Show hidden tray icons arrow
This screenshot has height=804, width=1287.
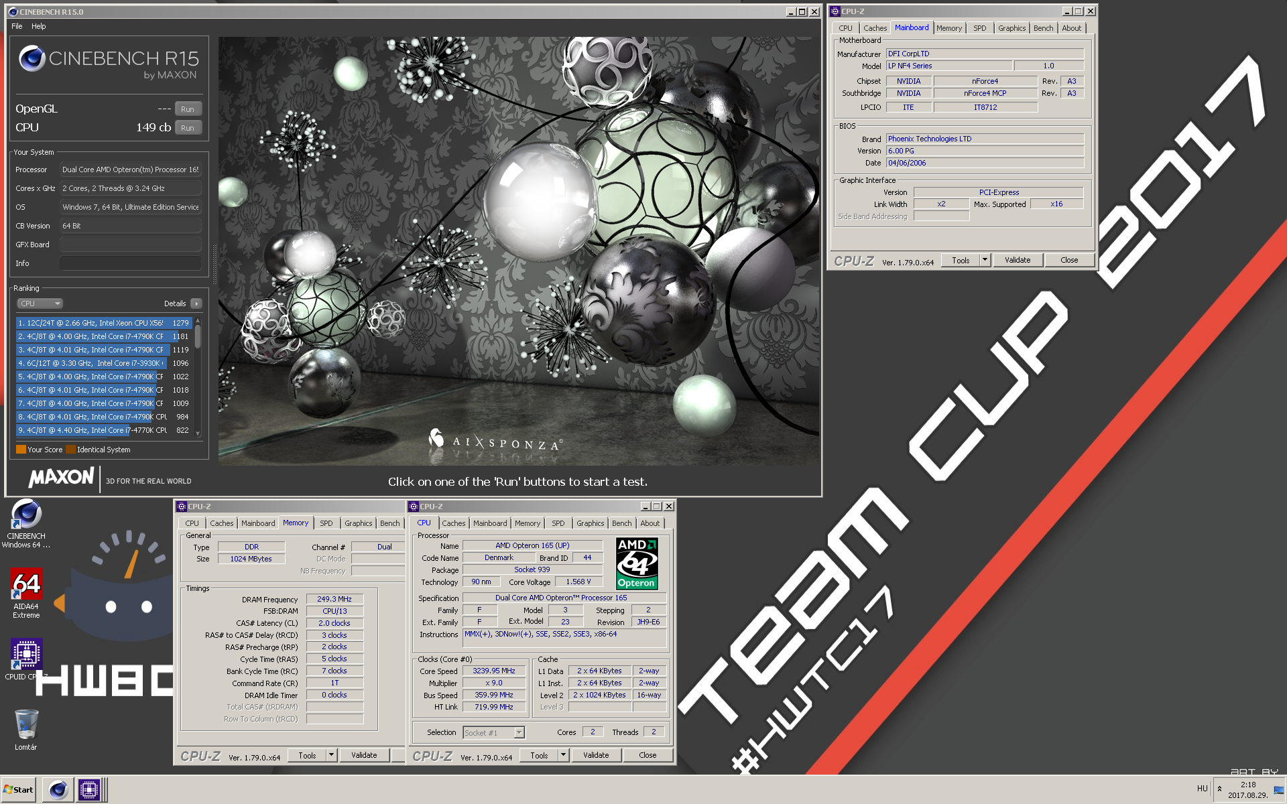(1219, 789)
